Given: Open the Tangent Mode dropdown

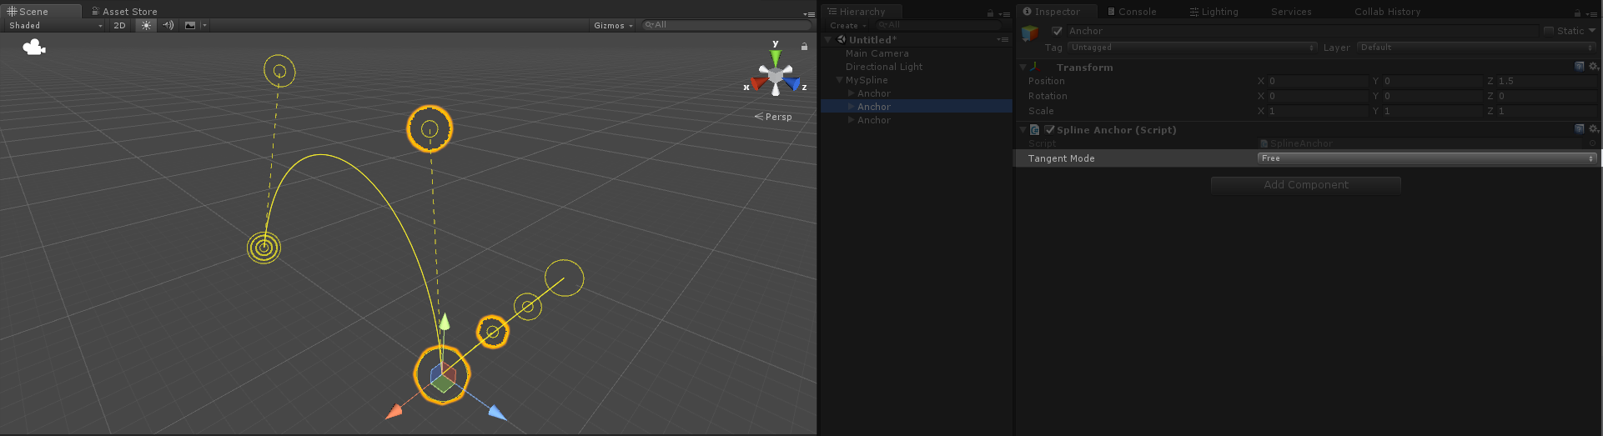Looking at the screenshot, I should point(1426,158).
